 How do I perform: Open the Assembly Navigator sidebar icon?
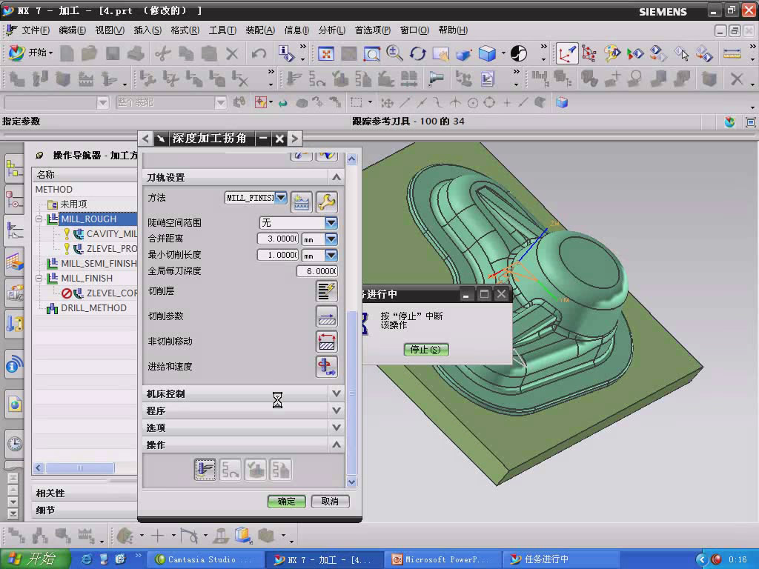tap(15, 170)
